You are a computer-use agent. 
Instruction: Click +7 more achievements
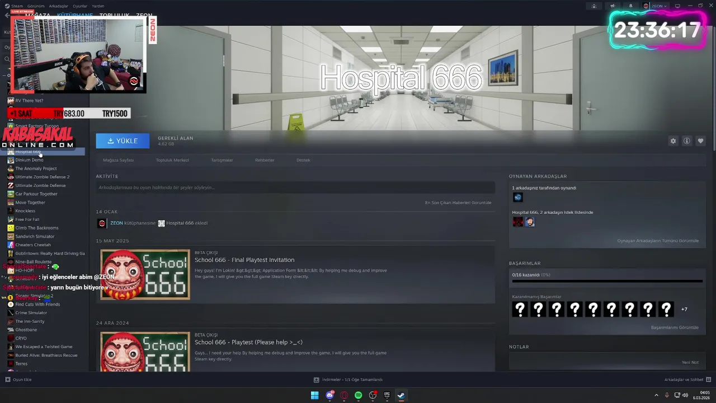684,309
